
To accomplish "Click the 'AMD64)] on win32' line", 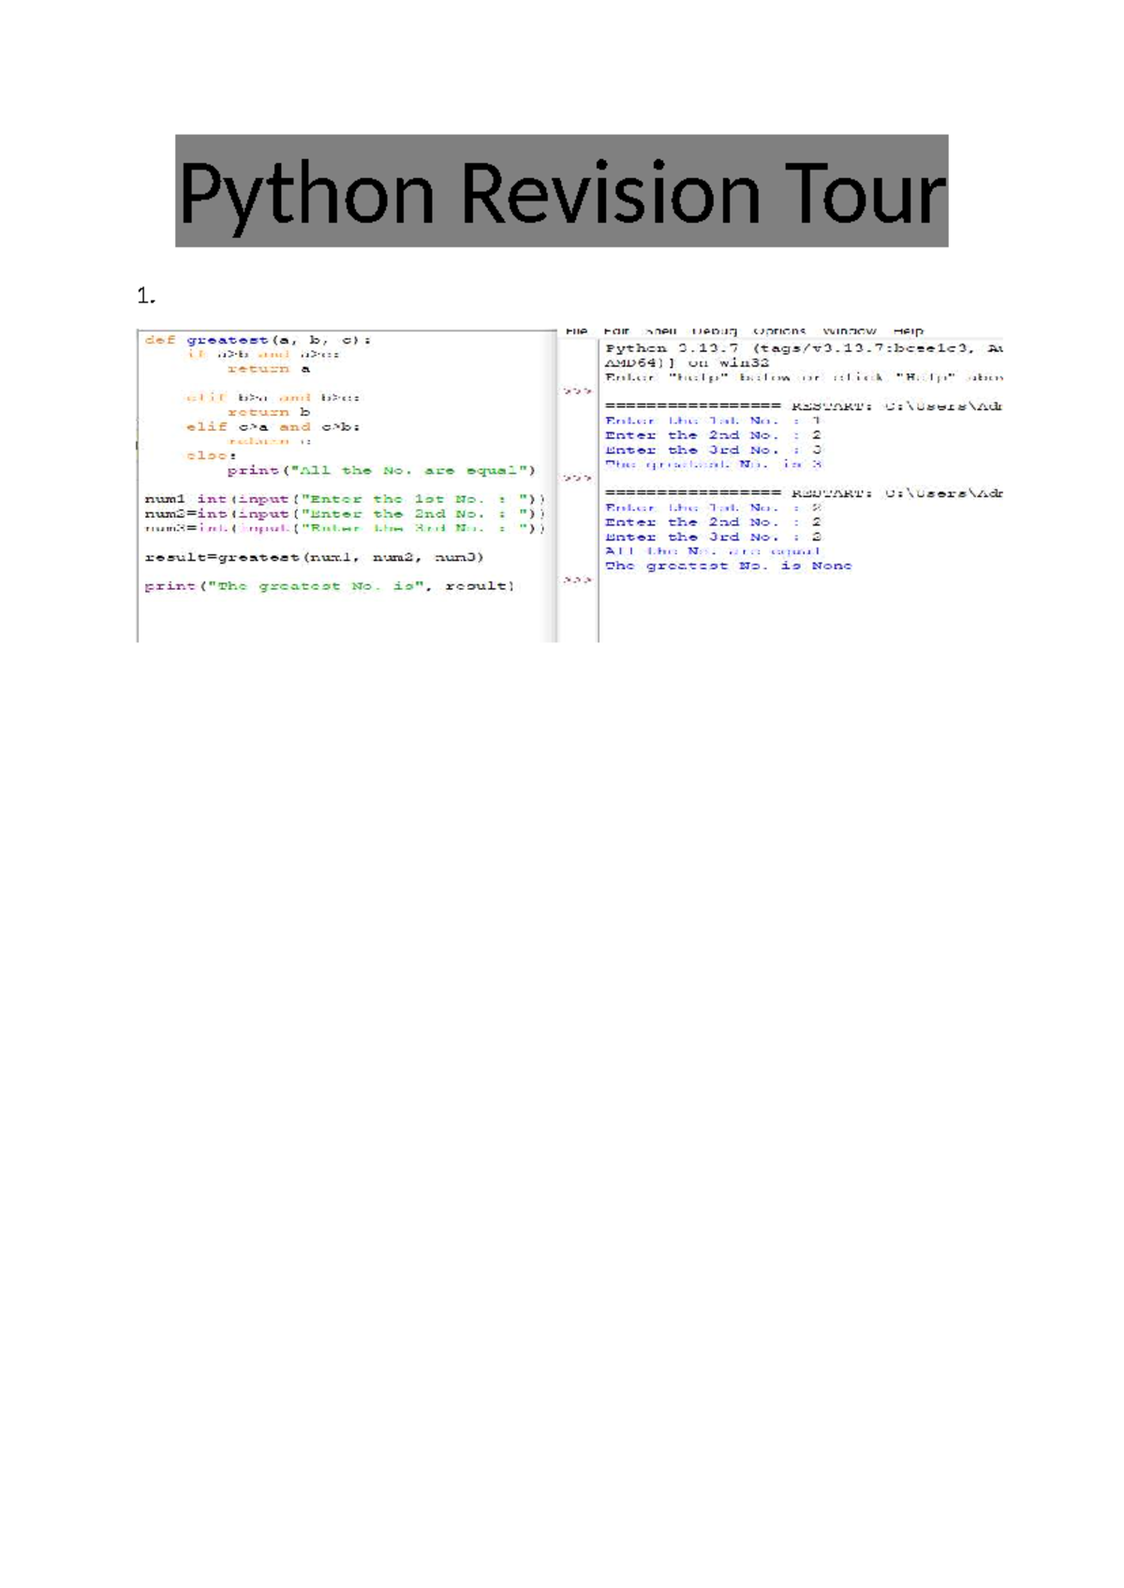I will pos(687,362).
